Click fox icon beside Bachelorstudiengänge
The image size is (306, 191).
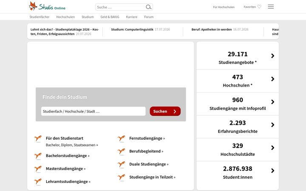(x=38, y=156)
